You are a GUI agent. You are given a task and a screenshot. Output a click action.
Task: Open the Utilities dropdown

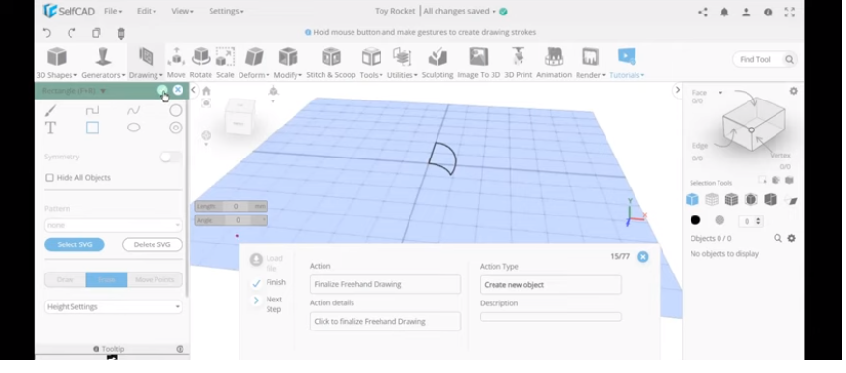pyautogui.click(x=402, y=63)
